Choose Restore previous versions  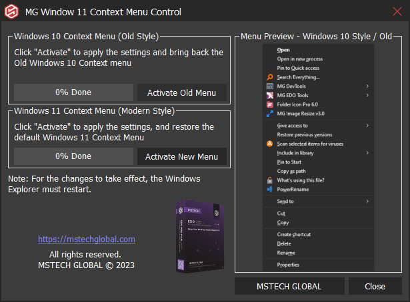(x=305, y=134)
